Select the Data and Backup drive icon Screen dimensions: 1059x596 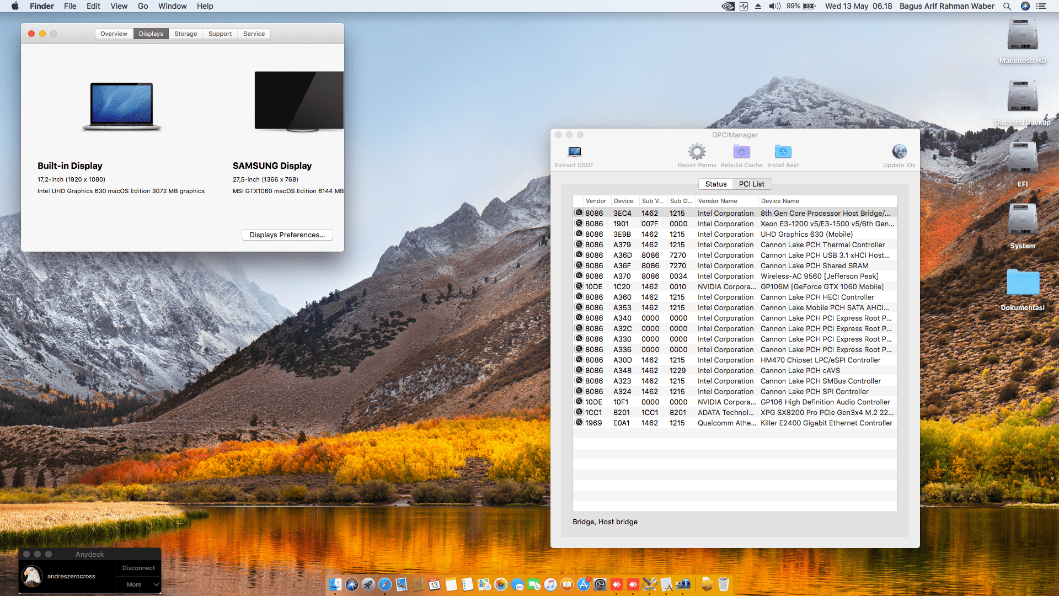pos(1023,97)
